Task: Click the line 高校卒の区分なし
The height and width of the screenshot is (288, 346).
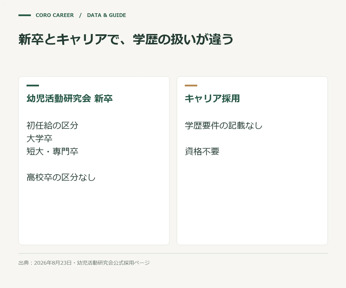Action: (x=61, y=177)
